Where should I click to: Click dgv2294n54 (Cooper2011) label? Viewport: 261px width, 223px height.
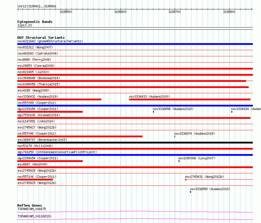coord(38,158)
